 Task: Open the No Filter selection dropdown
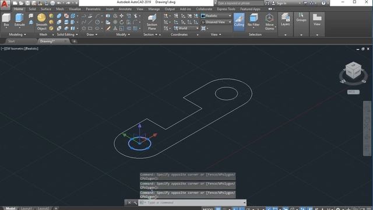[x=254, y=20]
